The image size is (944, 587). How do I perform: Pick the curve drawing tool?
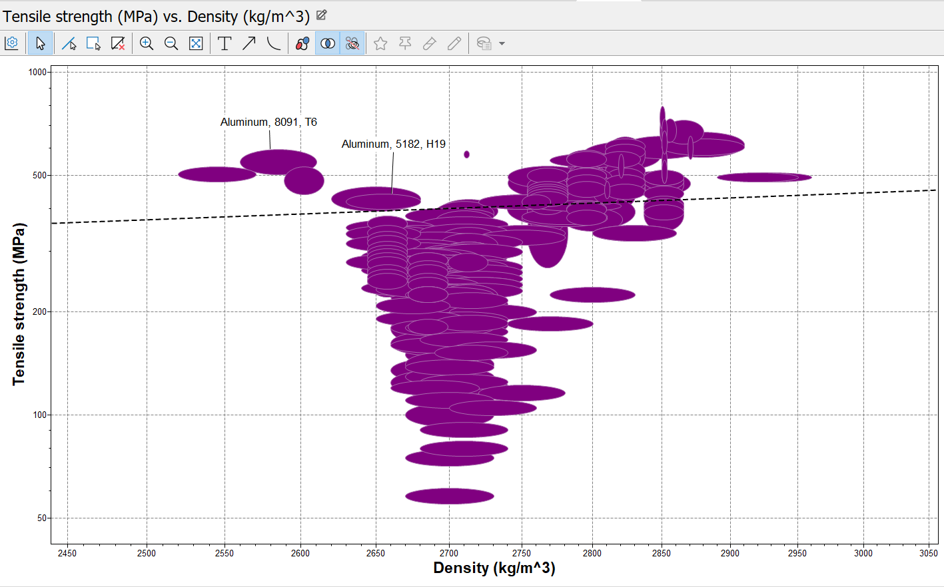coord(273,43)
